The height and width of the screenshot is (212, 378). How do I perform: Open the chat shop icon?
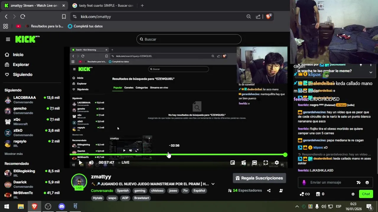pos(318,194)
